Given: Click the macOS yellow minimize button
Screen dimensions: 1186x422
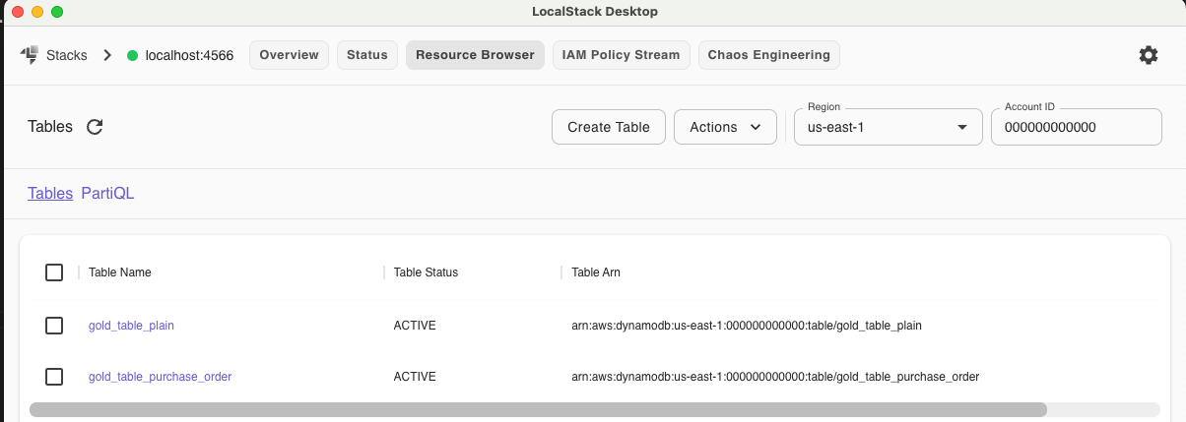Looking at the screenshot, I should tap(37, 12).
